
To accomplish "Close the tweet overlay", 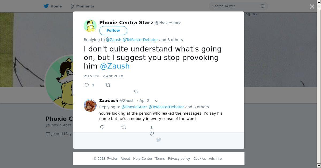I will [312, 6].
